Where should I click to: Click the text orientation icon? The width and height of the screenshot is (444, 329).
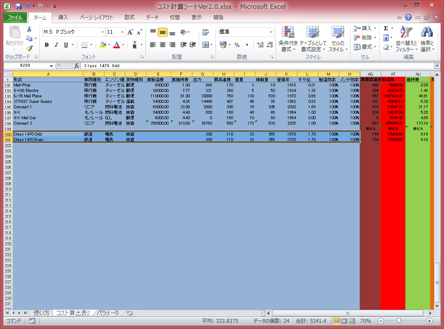(184, 32)
